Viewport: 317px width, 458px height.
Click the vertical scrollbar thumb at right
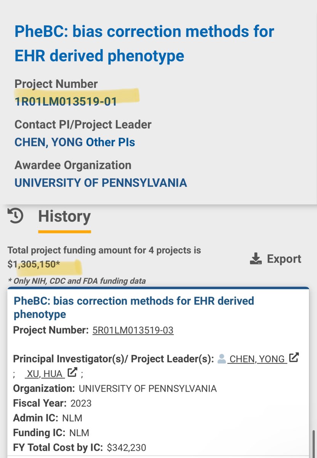tap(314, 443)
